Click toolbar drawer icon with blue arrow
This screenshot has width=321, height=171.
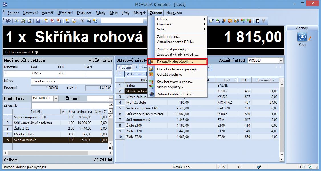tap(236, 21)
